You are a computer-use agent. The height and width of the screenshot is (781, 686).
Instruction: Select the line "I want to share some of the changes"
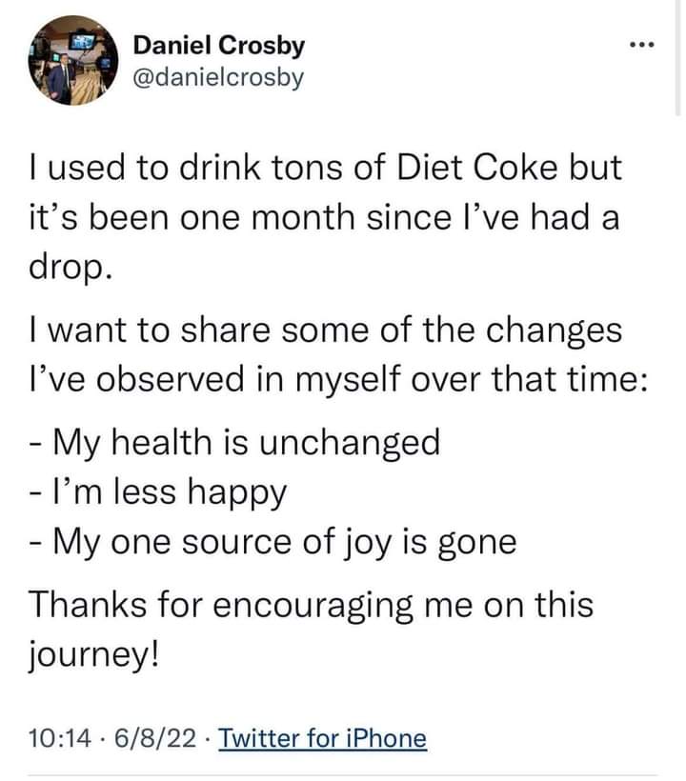(x=324, y=330)
